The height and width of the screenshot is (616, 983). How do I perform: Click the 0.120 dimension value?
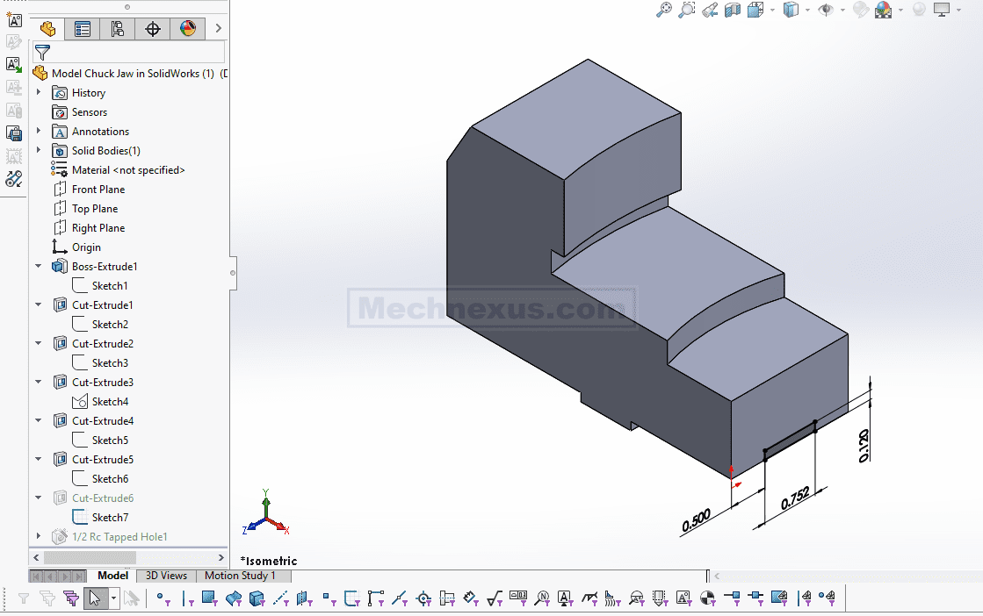[x=864, y=446]
